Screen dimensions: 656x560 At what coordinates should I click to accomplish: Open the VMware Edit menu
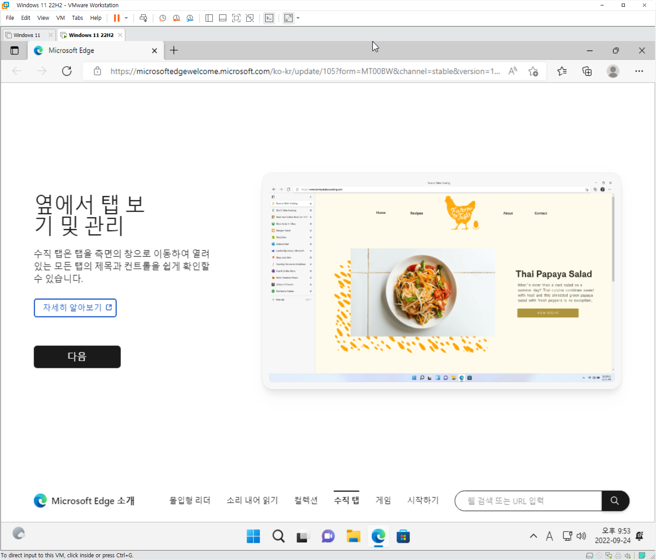(26, 18)
